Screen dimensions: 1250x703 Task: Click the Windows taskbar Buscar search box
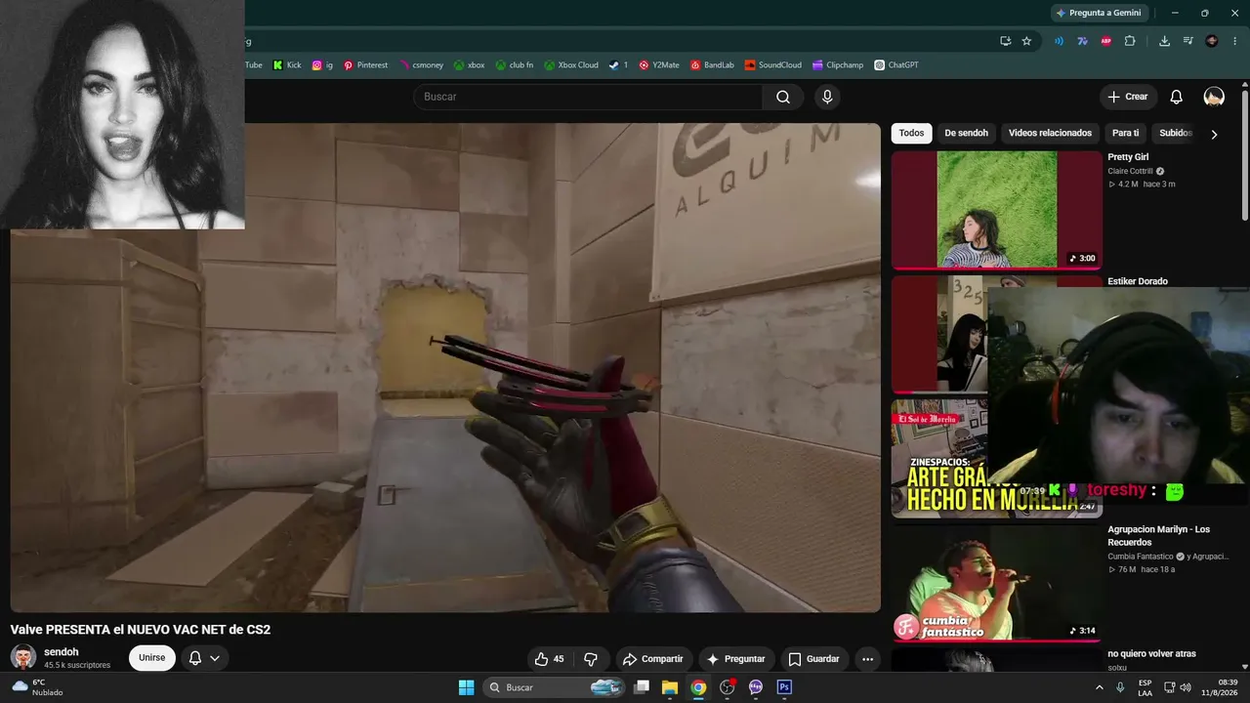tap(554, 687)
